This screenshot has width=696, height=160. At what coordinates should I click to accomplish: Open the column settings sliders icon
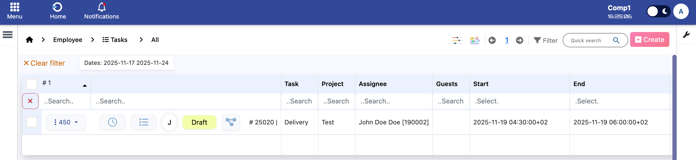[457, 40]
